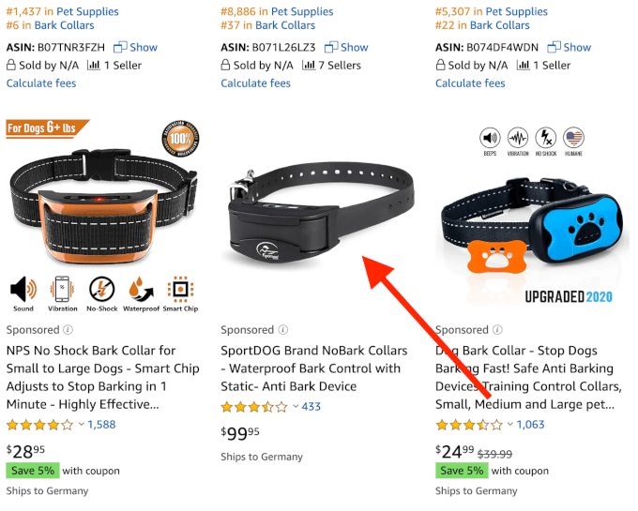Click the Show icon next to ASIN B07TNR3FZH
Screen dimensions: 638x511
tap(120, 47)
